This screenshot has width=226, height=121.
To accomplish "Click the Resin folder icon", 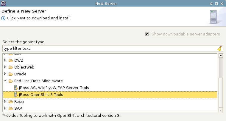I will coord(11,102).
